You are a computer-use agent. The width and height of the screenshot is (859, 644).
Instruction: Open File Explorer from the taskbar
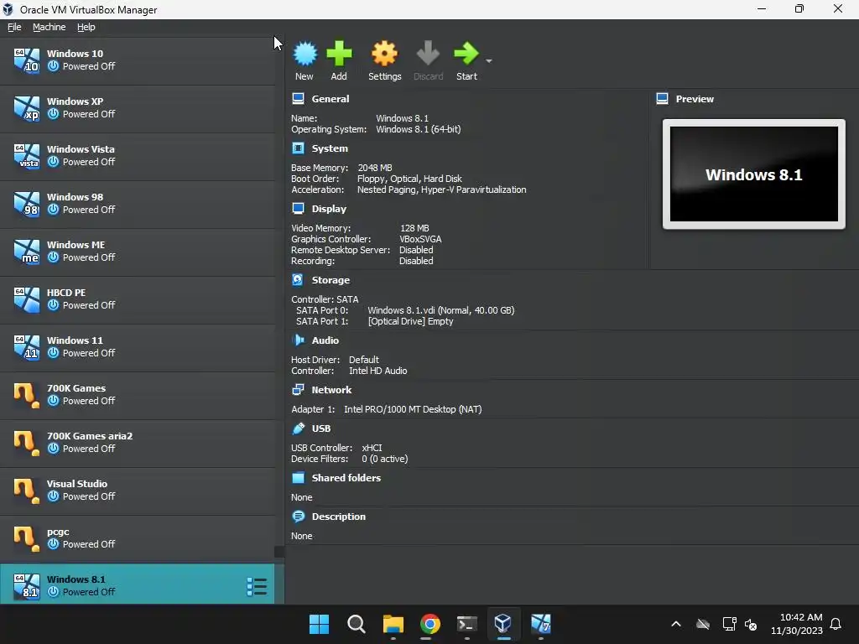393,624
